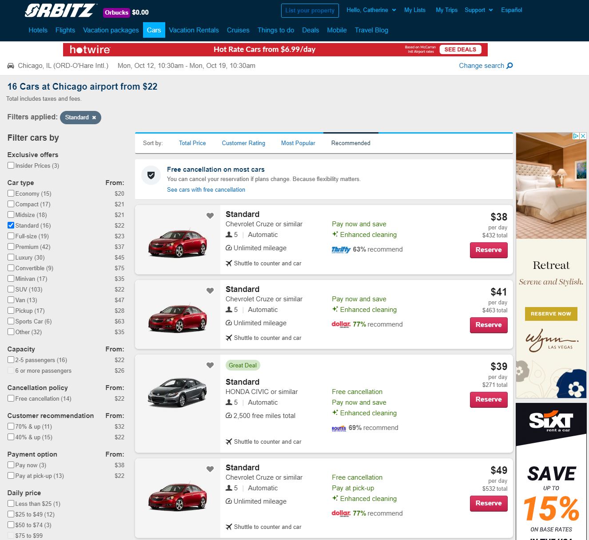Image resolution: width=589 pixels, height=540 pixels.
Task: Enable the 70% & up recommendation filter
Action: pos(11,426)
